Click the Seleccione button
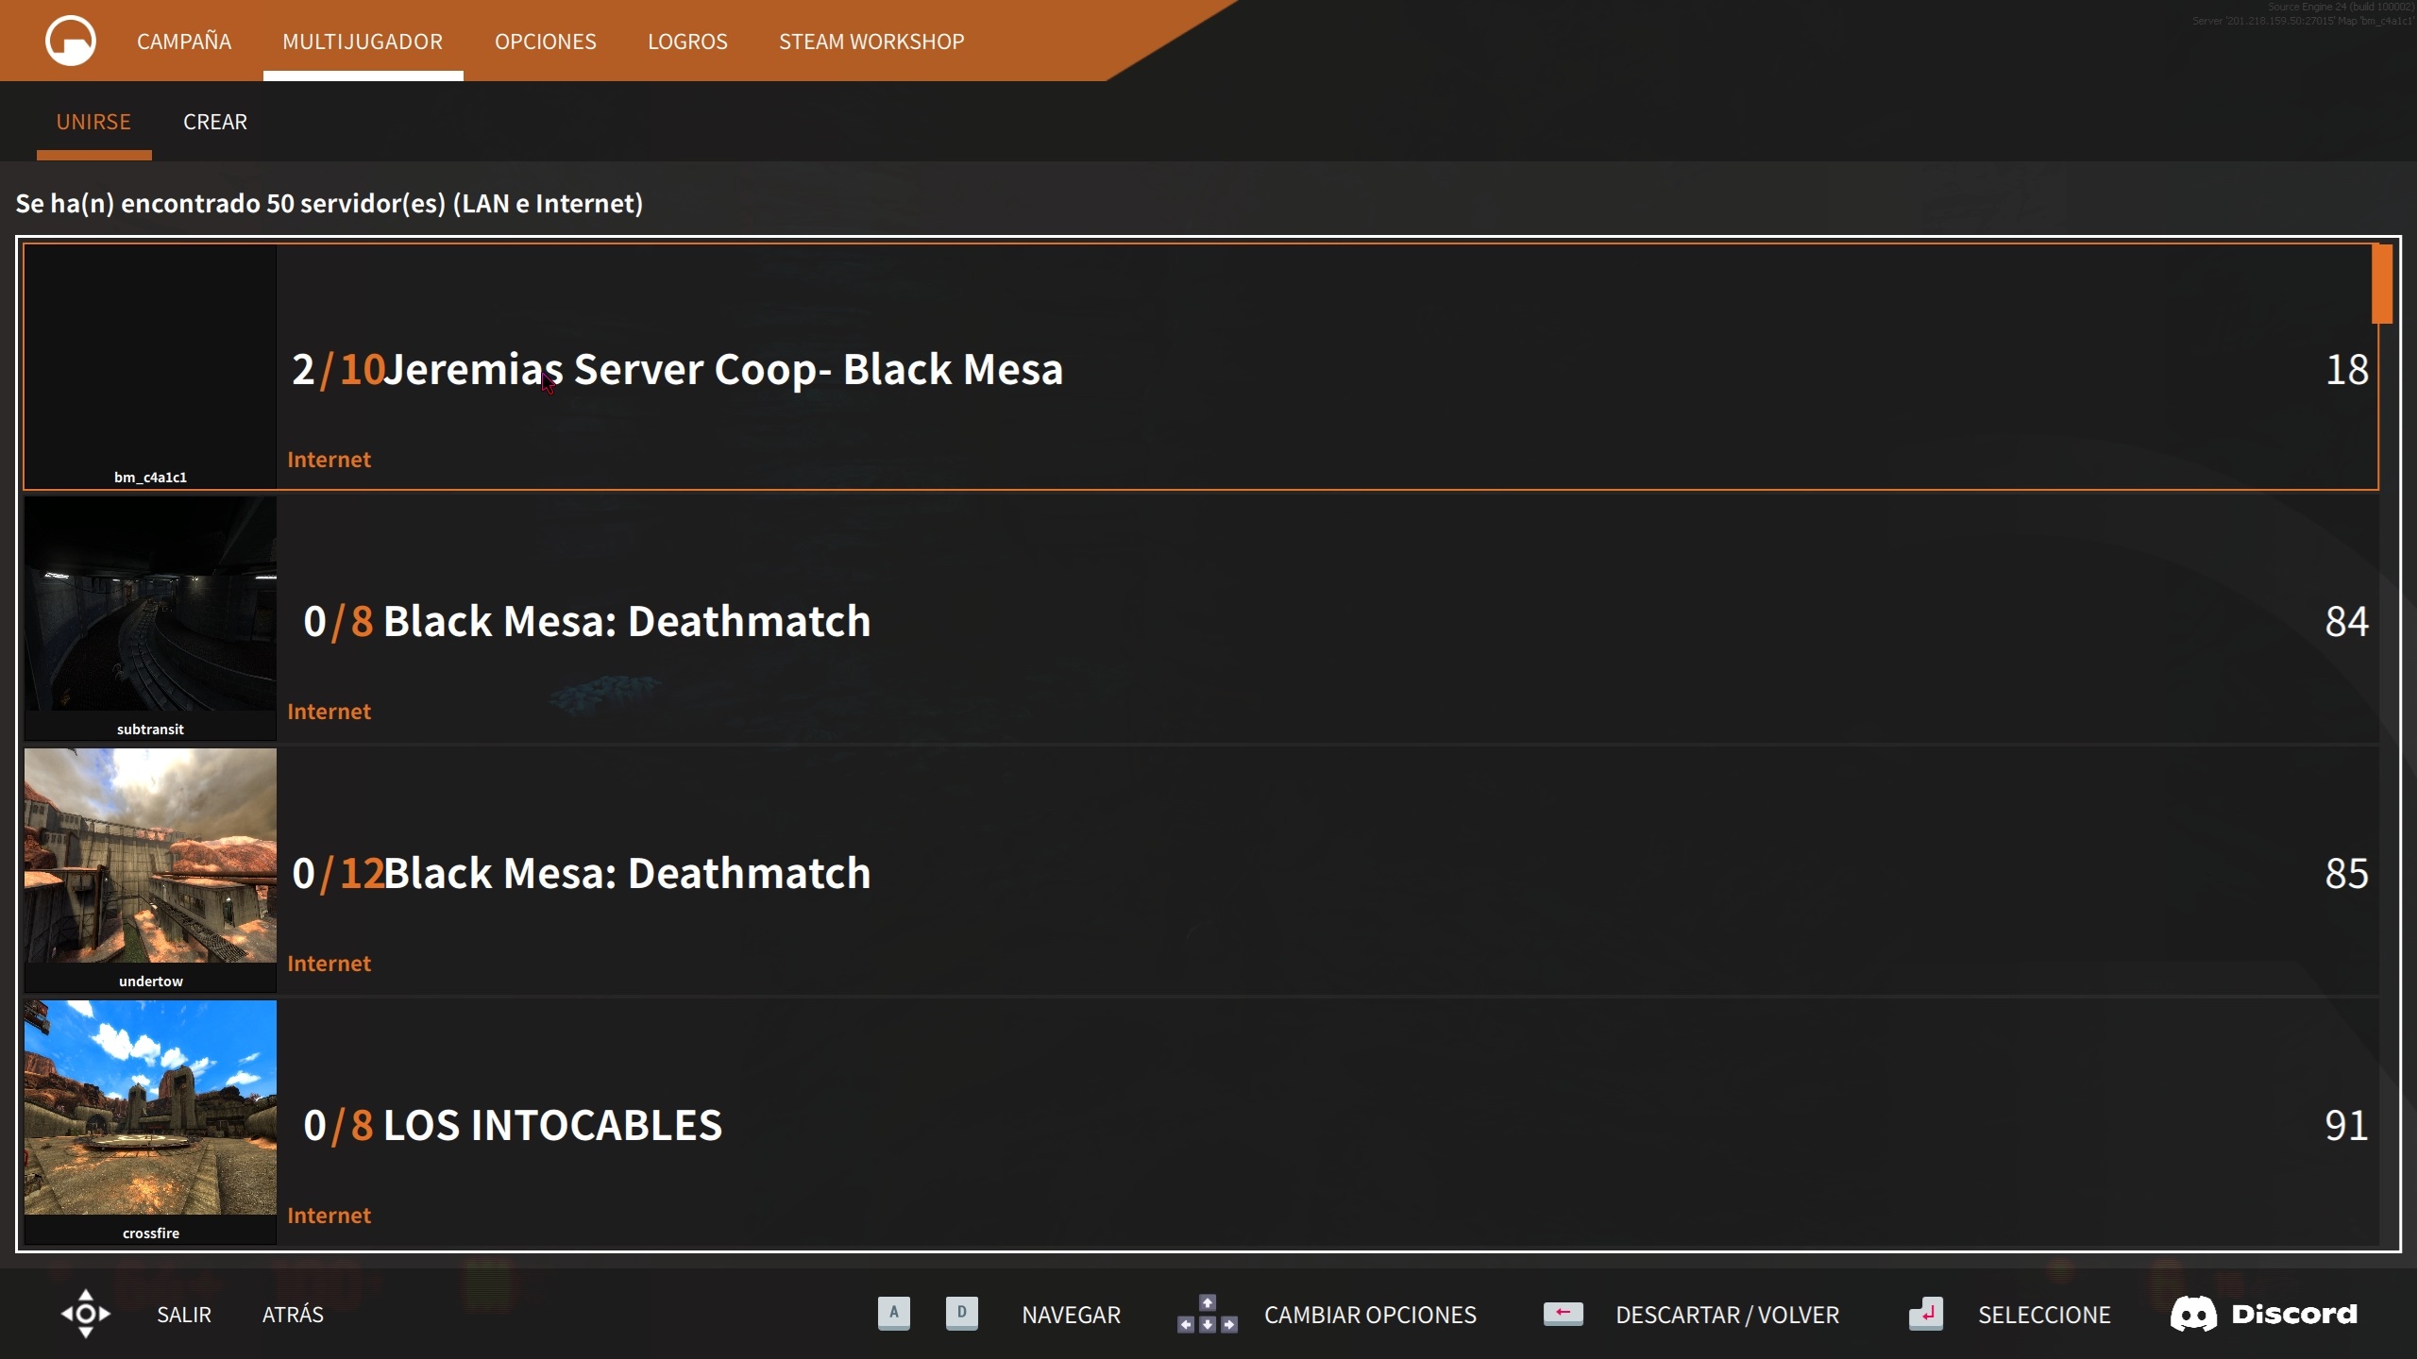 click(2044, 1315)
